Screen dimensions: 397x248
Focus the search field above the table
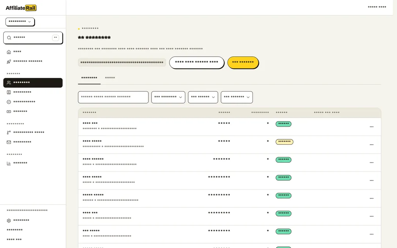coord(113,97)
